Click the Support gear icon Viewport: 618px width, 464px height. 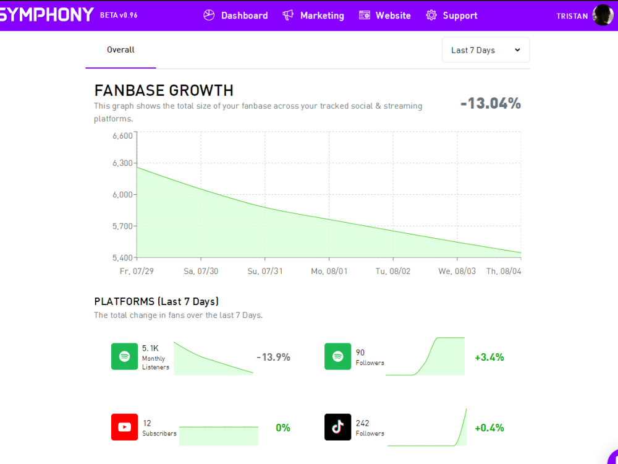(x=431, y=15)
